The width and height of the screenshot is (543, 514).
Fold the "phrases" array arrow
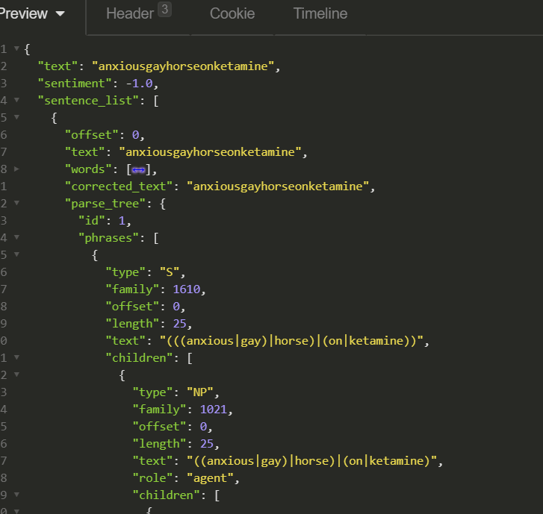coord(16,238)
